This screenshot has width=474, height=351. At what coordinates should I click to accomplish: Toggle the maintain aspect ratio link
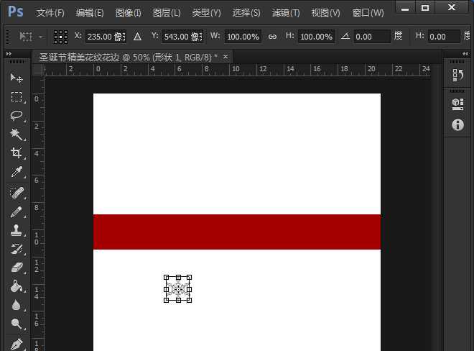(x=272, y=36)
